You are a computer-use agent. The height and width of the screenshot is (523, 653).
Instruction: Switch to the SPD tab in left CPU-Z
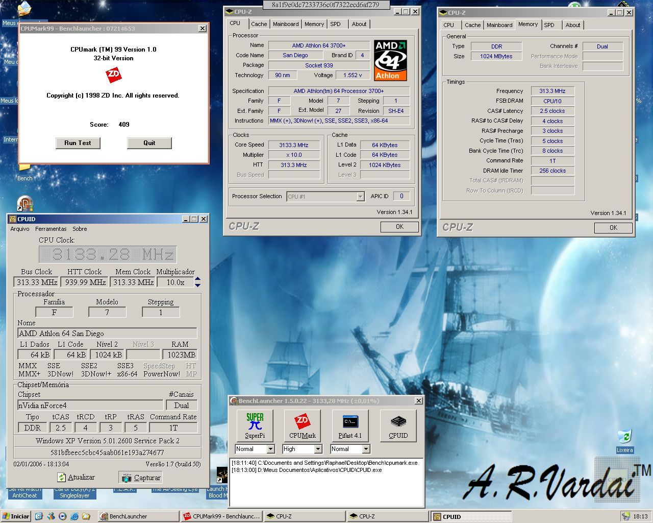[x=335, y=24]
